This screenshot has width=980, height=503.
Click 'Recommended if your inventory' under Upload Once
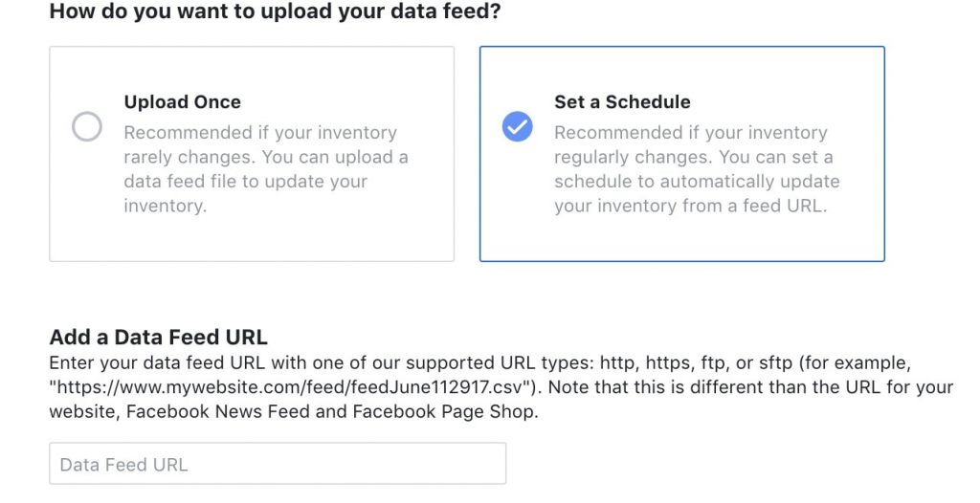(x=259, y=133)
